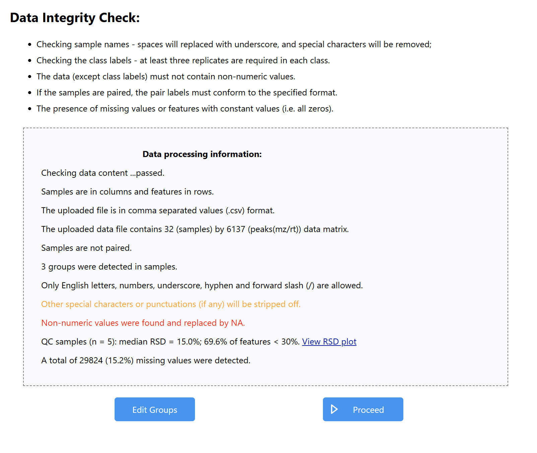Click the play triangle icon in Proceed
The image size is (537, 453).
tap(334, 409)
